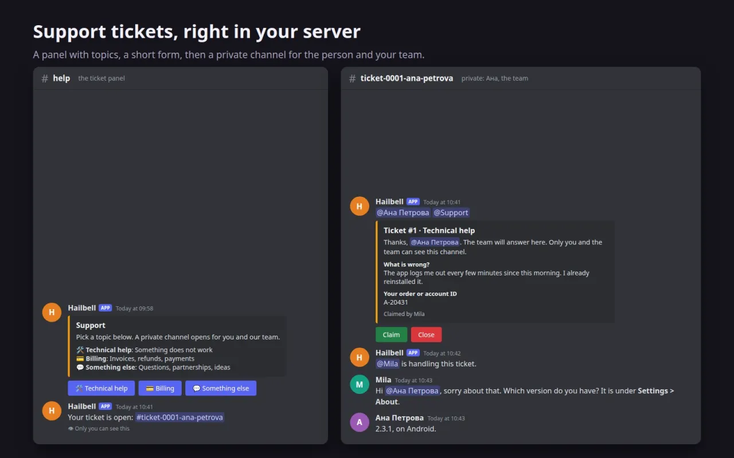
Task: Open Hailbell's avatar on the Support panel message
Action: pos(52,313)
